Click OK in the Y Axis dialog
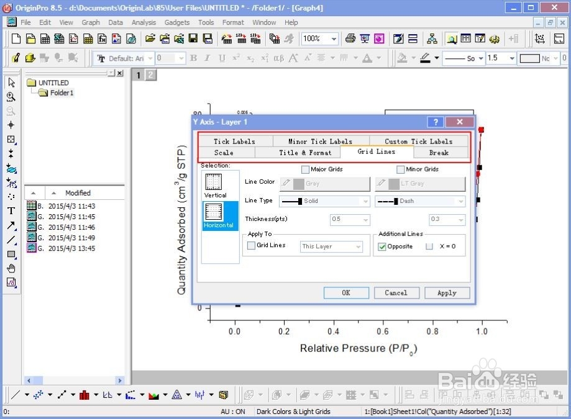 point(346,293)
